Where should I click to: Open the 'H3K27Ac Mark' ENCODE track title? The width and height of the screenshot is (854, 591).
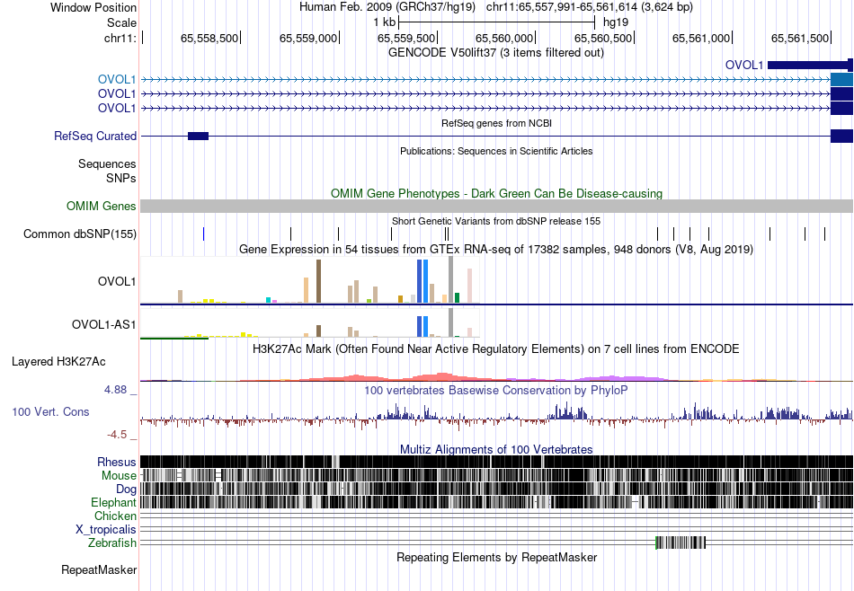point(496,348)
